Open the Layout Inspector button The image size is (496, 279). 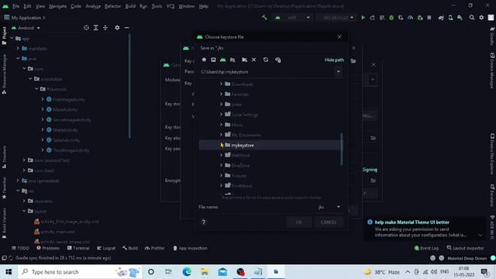pyautogui.click(x=465, y=248)
